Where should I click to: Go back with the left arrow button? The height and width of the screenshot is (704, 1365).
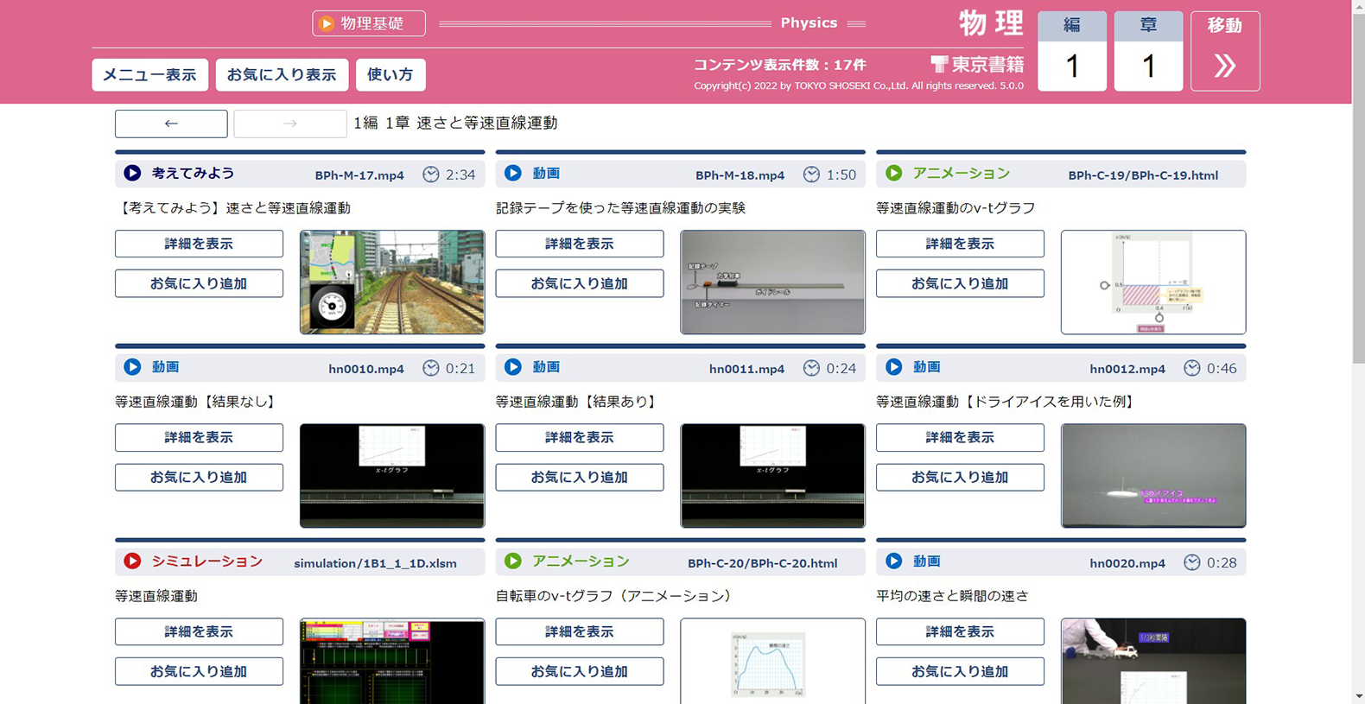[x=171, y=124]
